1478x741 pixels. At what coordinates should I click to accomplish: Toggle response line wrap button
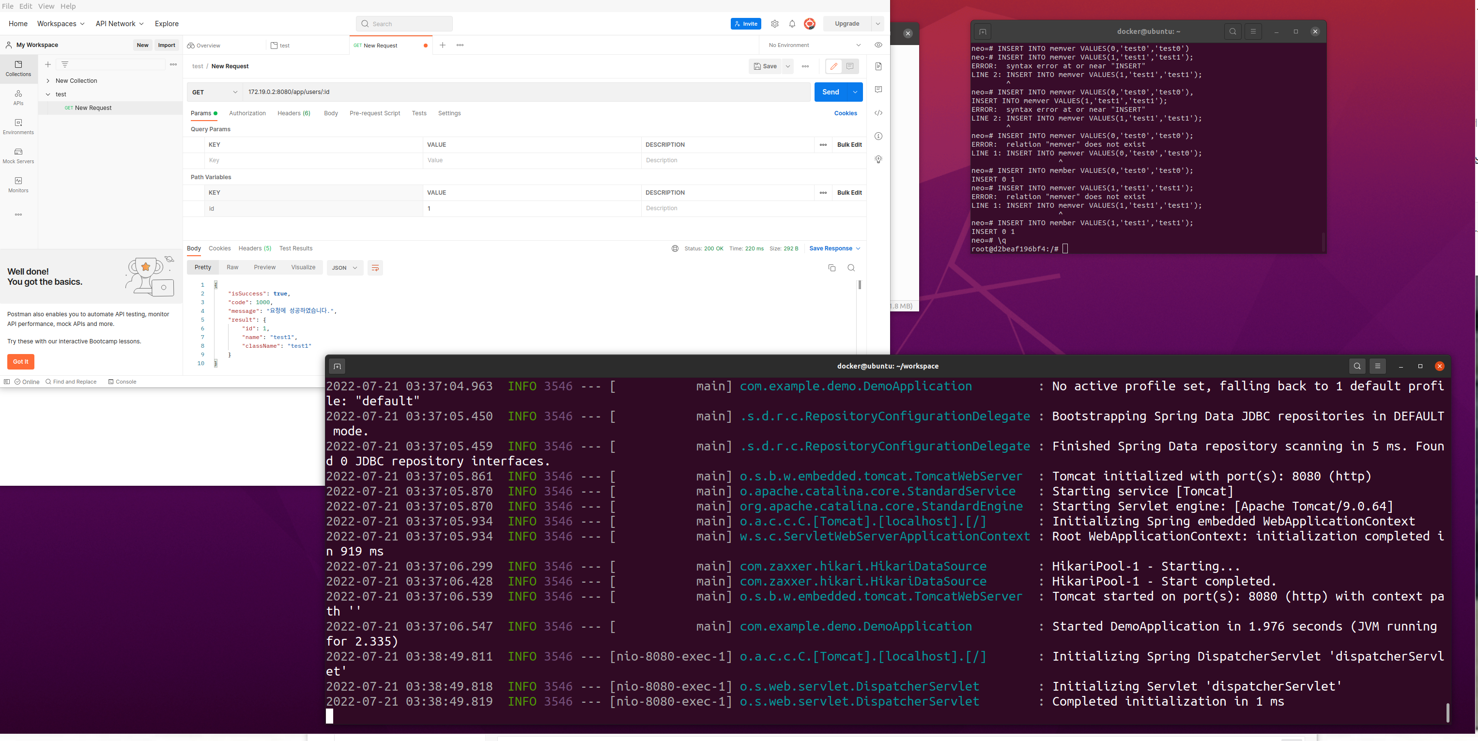tap(375, 268)
